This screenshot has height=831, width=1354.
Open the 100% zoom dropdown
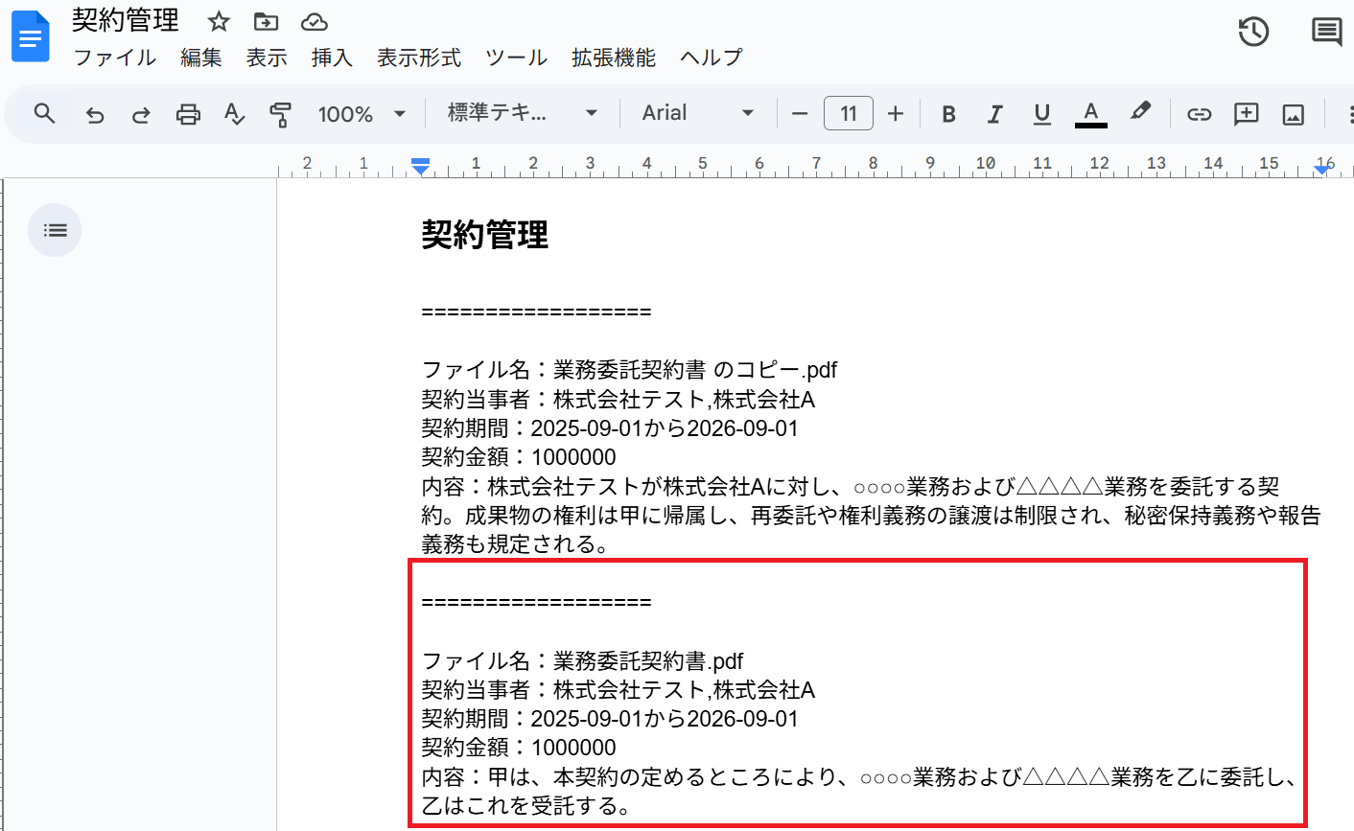pos(362,114)
